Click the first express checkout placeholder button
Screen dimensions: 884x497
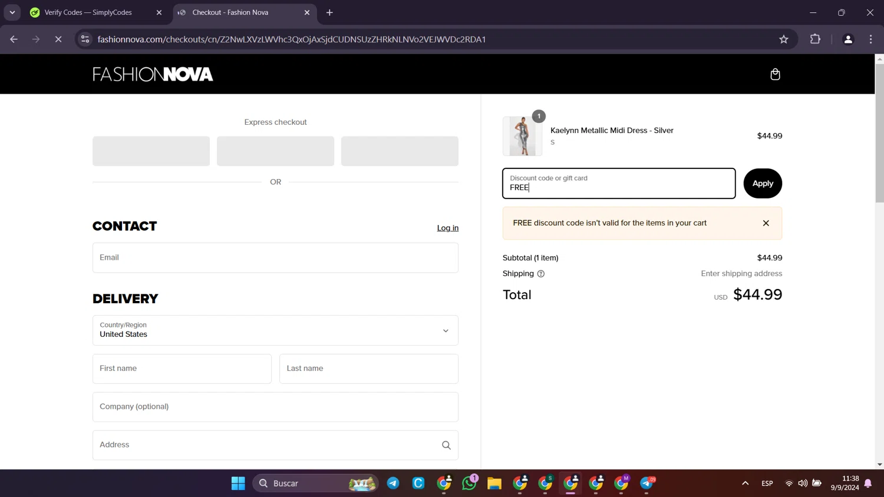[x=151, y=151]
